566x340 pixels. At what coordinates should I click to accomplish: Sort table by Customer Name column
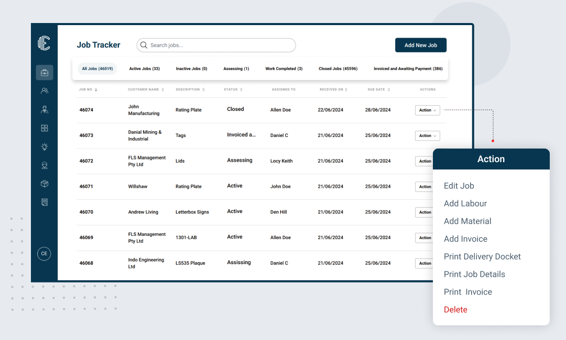pyautogui.click(x=146, y=89)
